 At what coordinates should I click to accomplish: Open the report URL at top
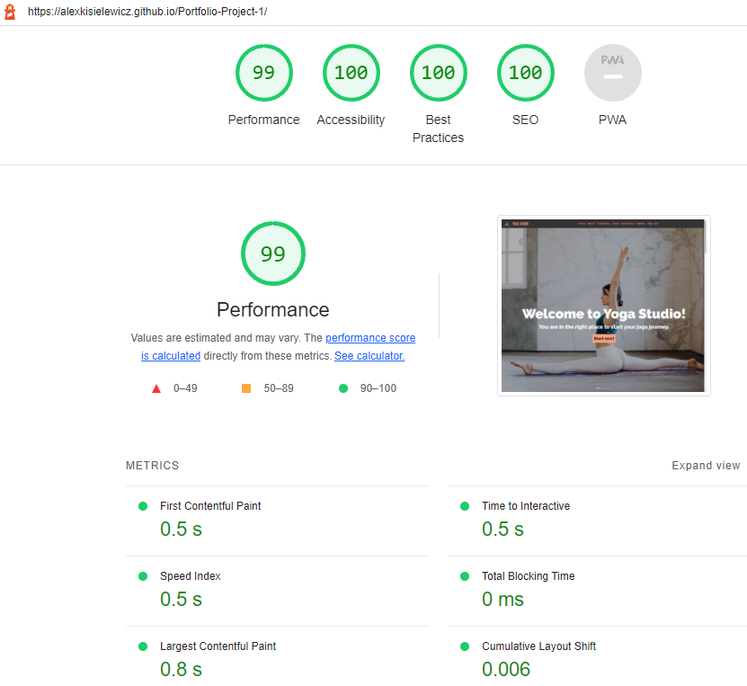tap(147, 12)
